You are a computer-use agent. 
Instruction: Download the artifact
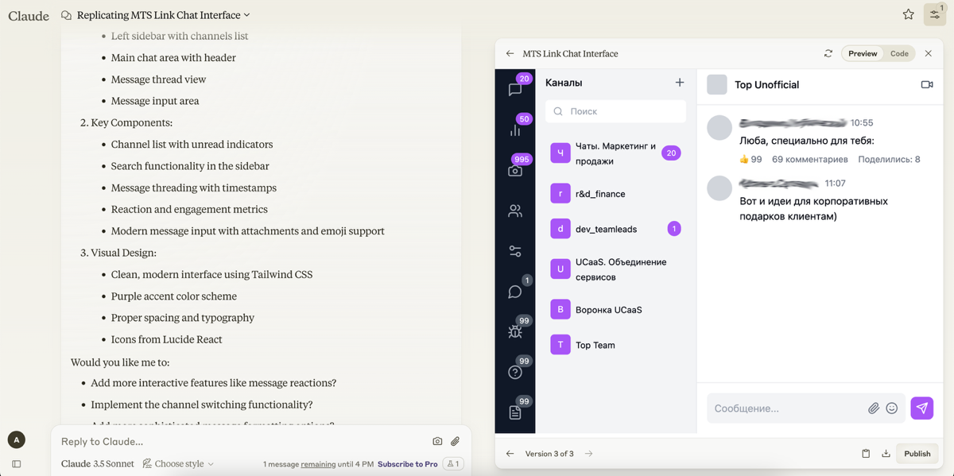(x=886, y=454)
